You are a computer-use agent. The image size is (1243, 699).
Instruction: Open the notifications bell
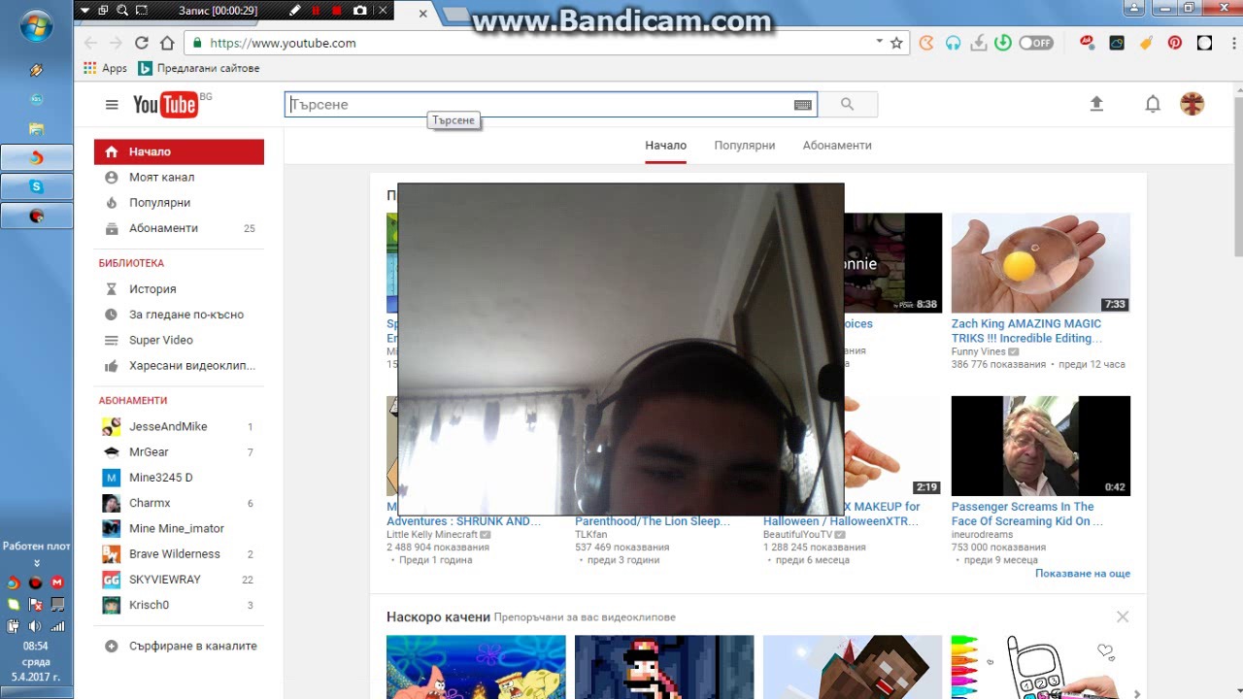(x=1153, y=104)
